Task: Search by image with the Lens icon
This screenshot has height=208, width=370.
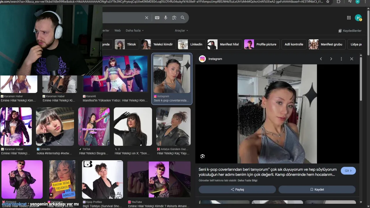Action: tap(174, 18)
